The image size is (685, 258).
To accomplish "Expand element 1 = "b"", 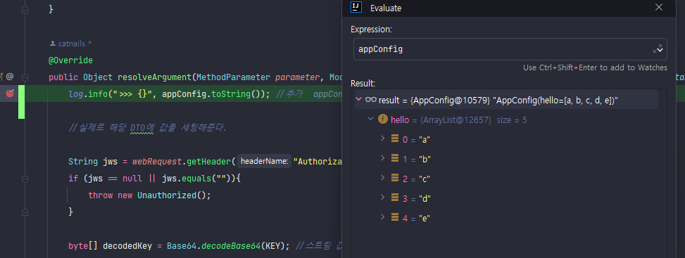I will pyautogui.click(x=383, y=158).
